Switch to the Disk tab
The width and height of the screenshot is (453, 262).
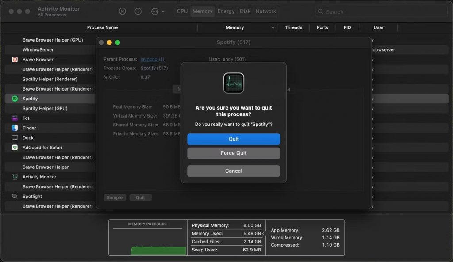click(x=245, y=11)
